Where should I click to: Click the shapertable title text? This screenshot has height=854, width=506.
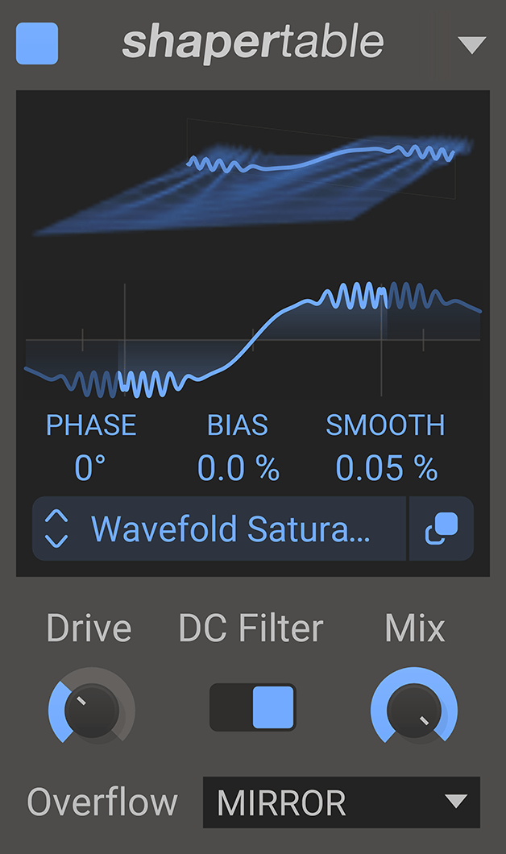[x=253, y=44]
